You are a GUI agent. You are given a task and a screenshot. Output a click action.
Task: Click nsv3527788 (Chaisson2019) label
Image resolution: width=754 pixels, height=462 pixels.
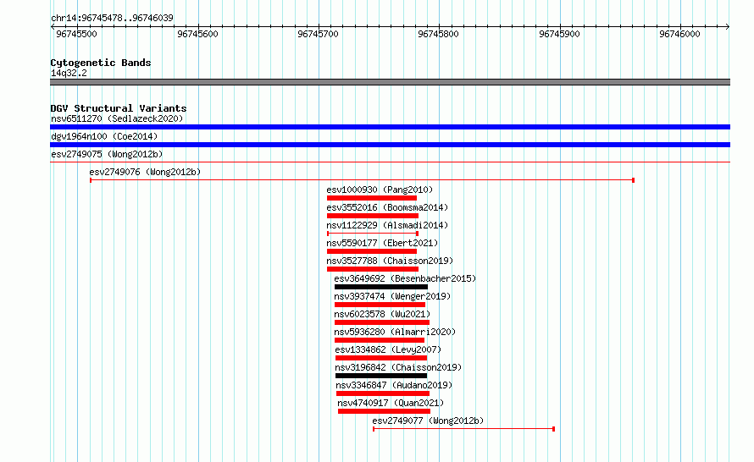click(x=390, y=261)
